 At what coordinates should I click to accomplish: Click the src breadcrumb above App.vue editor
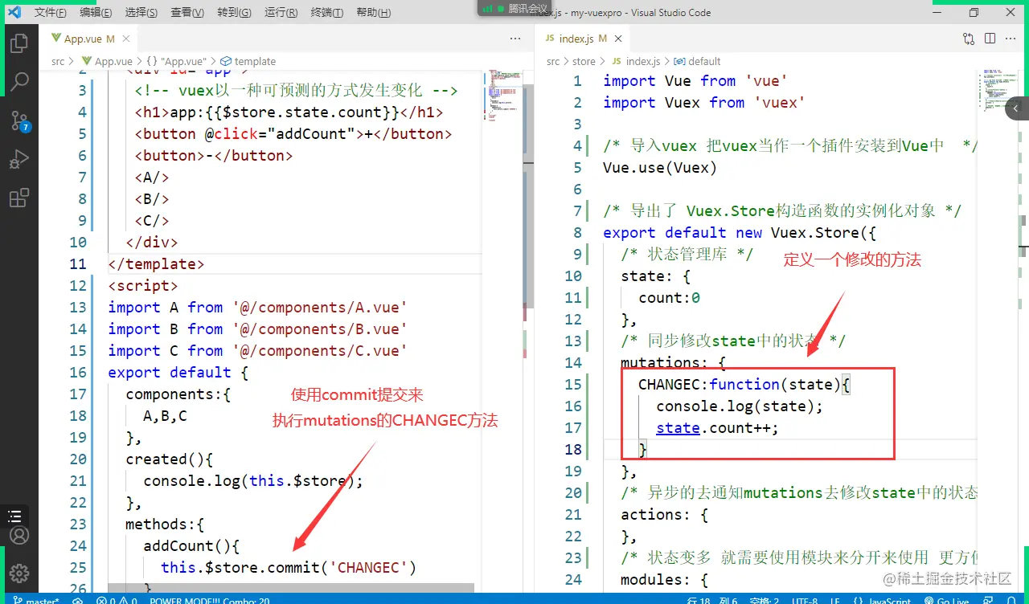click(58, 61)
